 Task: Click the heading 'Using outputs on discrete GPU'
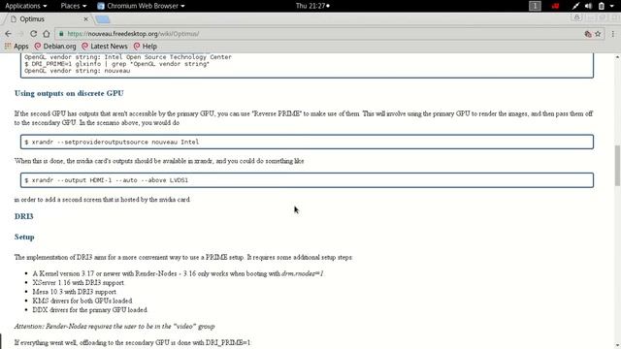coord(69,93)
